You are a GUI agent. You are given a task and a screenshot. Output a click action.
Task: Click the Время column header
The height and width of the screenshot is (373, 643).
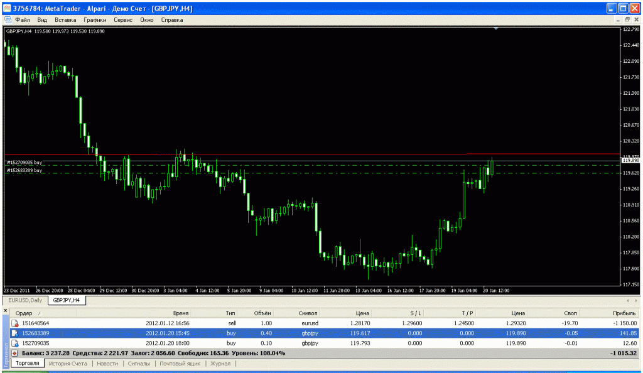tap(181, 313)
